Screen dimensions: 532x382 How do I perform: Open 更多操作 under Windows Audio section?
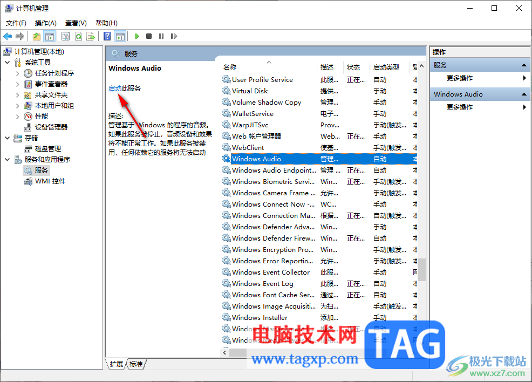[x=459, y=107]
